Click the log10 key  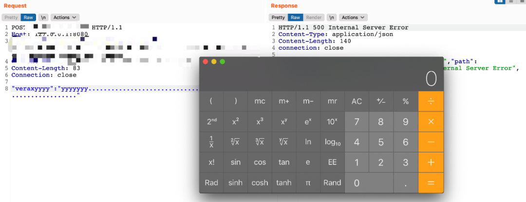(x=333, y=142)
